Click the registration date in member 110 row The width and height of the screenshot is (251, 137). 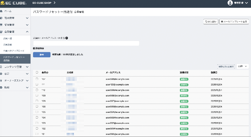tap(216, 90)
